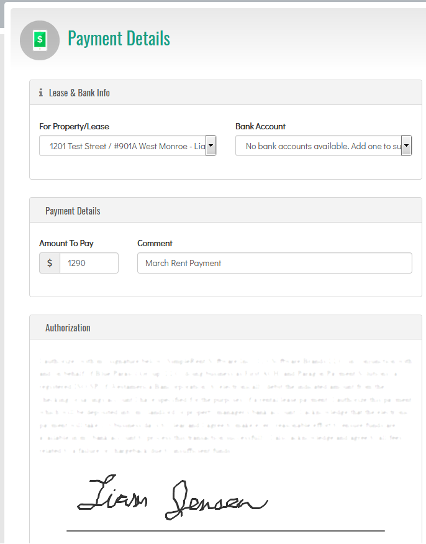Click the blurred authorization agreement text

[225, 406]
